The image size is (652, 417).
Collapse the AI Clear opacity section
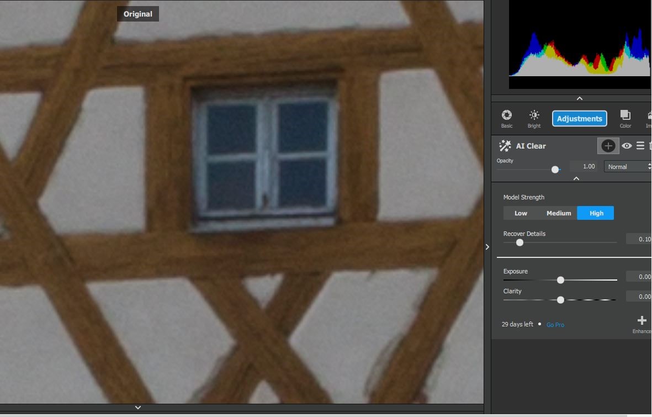click(x=576, y=178)
